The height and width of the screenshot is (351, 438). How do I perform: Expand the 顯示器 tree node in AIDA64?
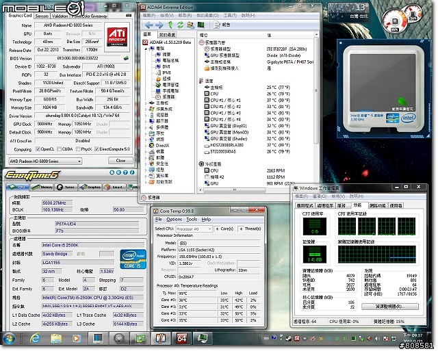tap(146, 121)
